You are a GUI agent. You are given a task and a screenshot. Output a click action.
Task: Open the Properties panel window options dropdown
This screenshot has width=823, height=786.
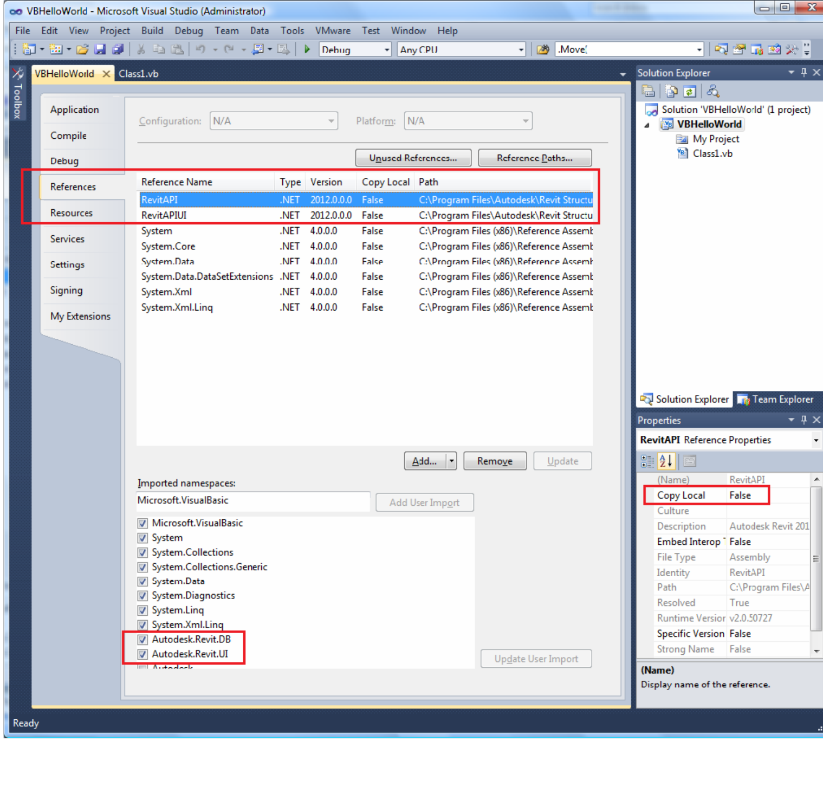coord(791,420)
